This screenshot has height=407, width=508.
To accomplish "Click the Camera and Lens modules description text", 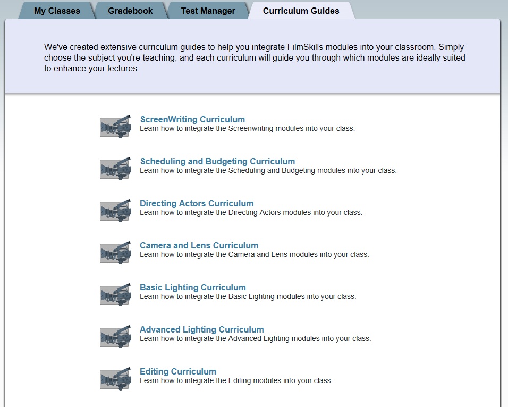I will tap(255, 255).
